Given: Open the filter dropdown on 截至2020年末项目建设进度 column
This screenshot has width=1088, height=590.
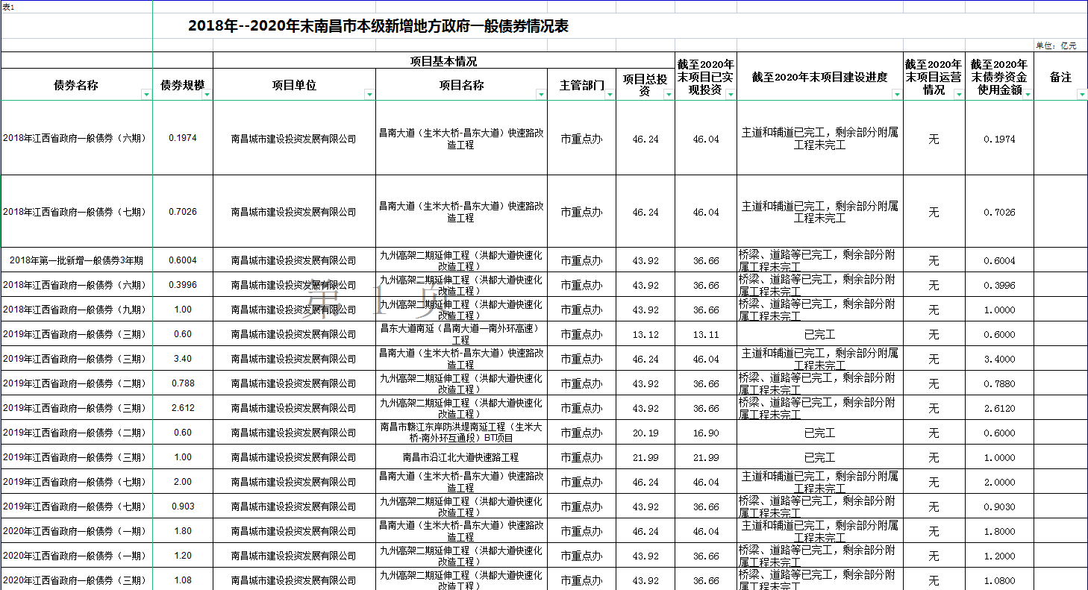Looking at the screenshot, I should 895,95.
